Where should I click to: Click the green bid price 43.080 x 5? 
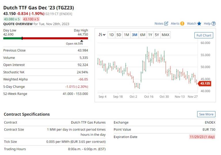[12, 19]
